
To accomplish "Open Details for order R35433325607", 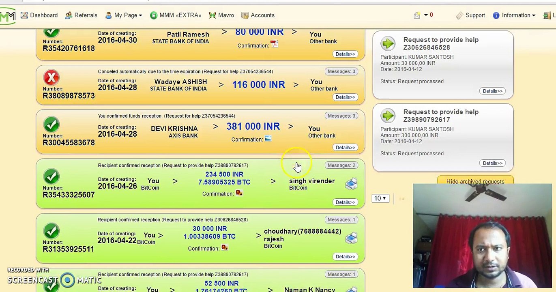I will point(346,202).
